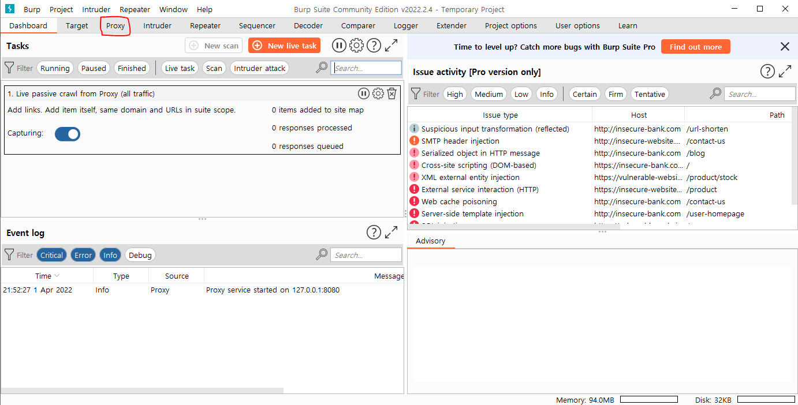Toggle the Certain confidence filter
Image resolution: width=798 pixels, height=405 pixels.
585,94
